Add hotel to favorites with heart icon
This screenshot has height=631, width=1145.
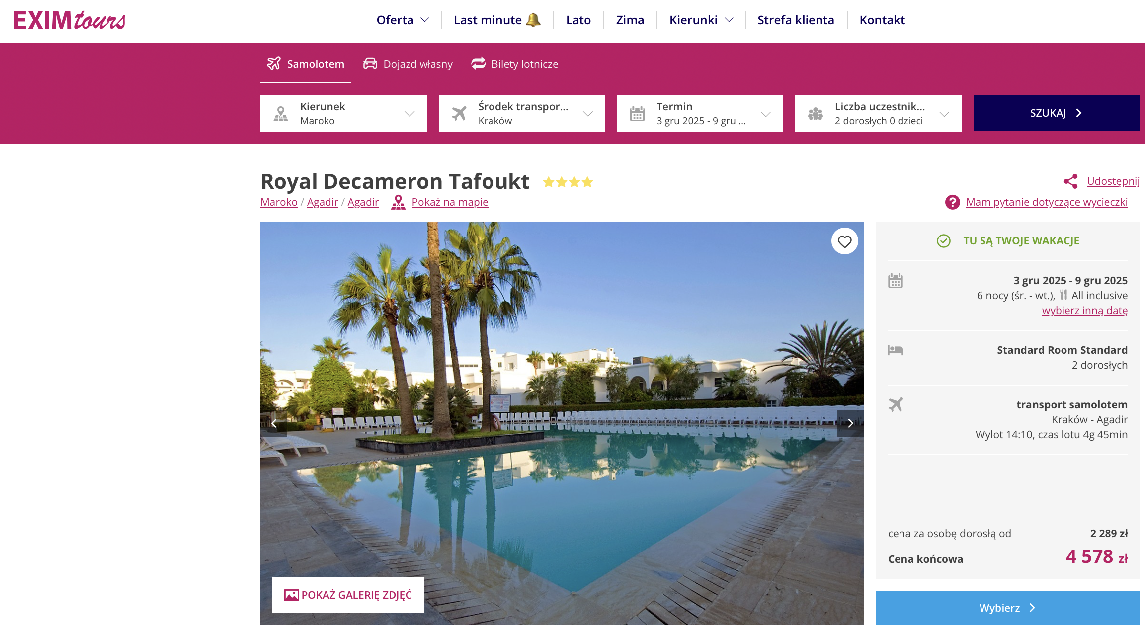(x=845, y=241)
